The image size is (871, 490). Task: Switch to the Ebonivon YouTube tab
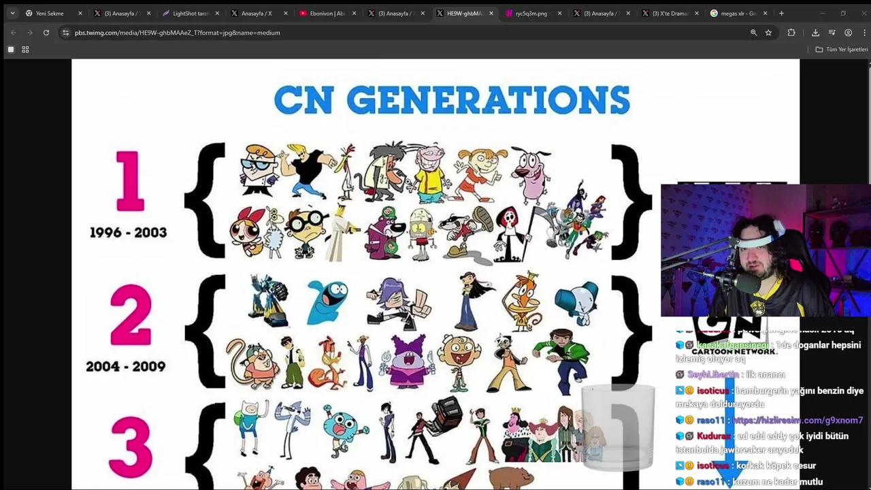point(327,14)
